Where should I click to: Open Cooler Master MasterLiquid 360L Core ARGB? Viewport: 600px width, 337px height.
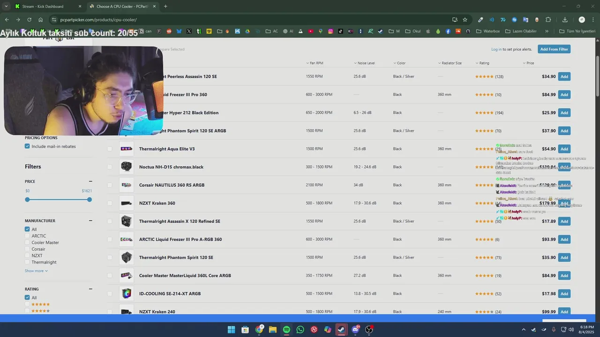185,276
